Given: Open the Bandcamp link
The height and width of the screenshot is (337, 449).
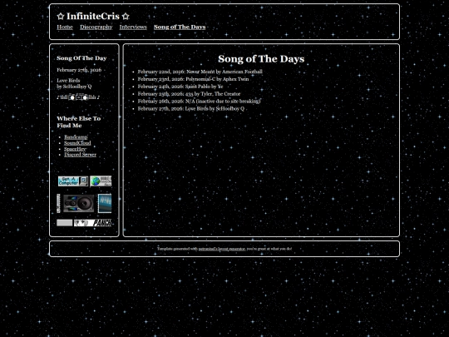Looking at the screenshot, I should pos(76,137).
